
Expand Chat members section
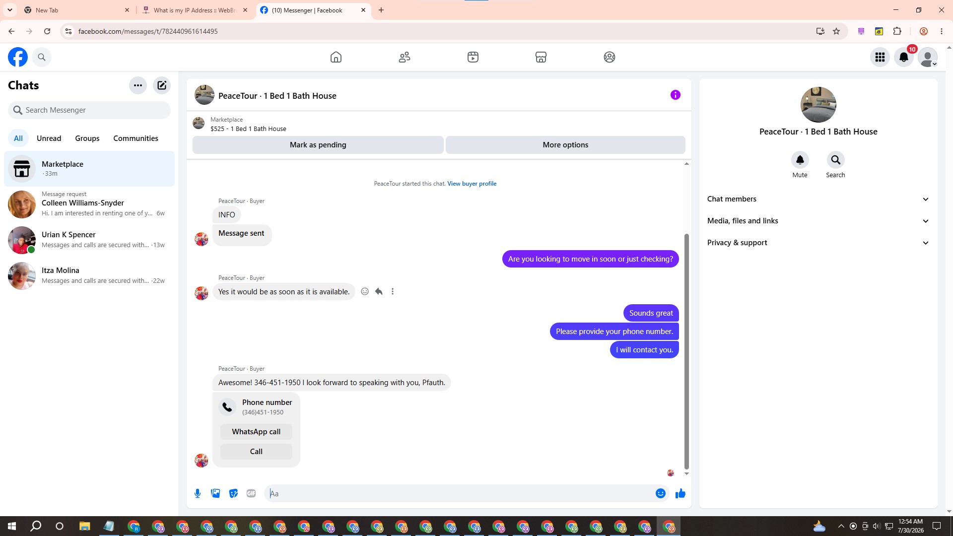point(818,199)
